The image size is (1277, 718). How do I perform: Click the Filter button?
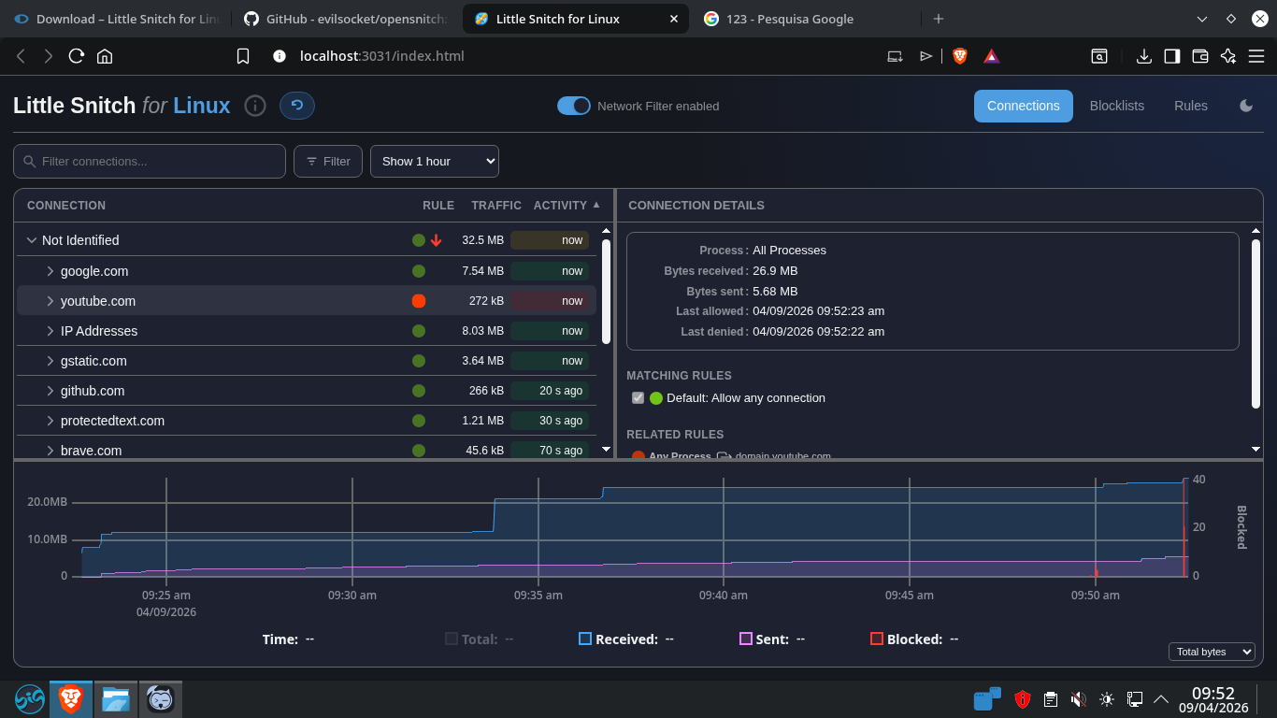click(328, 161)
